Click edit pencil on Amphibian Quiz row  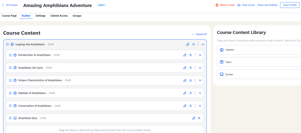(194, 118)
